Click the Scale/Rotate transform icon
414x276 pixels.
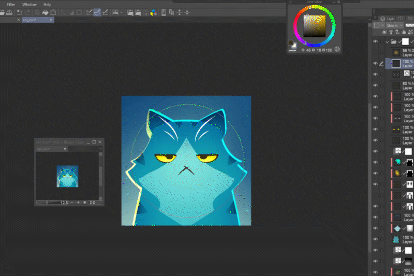click(x=53, y=12)
